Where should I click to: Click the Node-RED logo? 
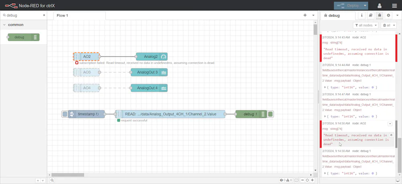point(11,5)
